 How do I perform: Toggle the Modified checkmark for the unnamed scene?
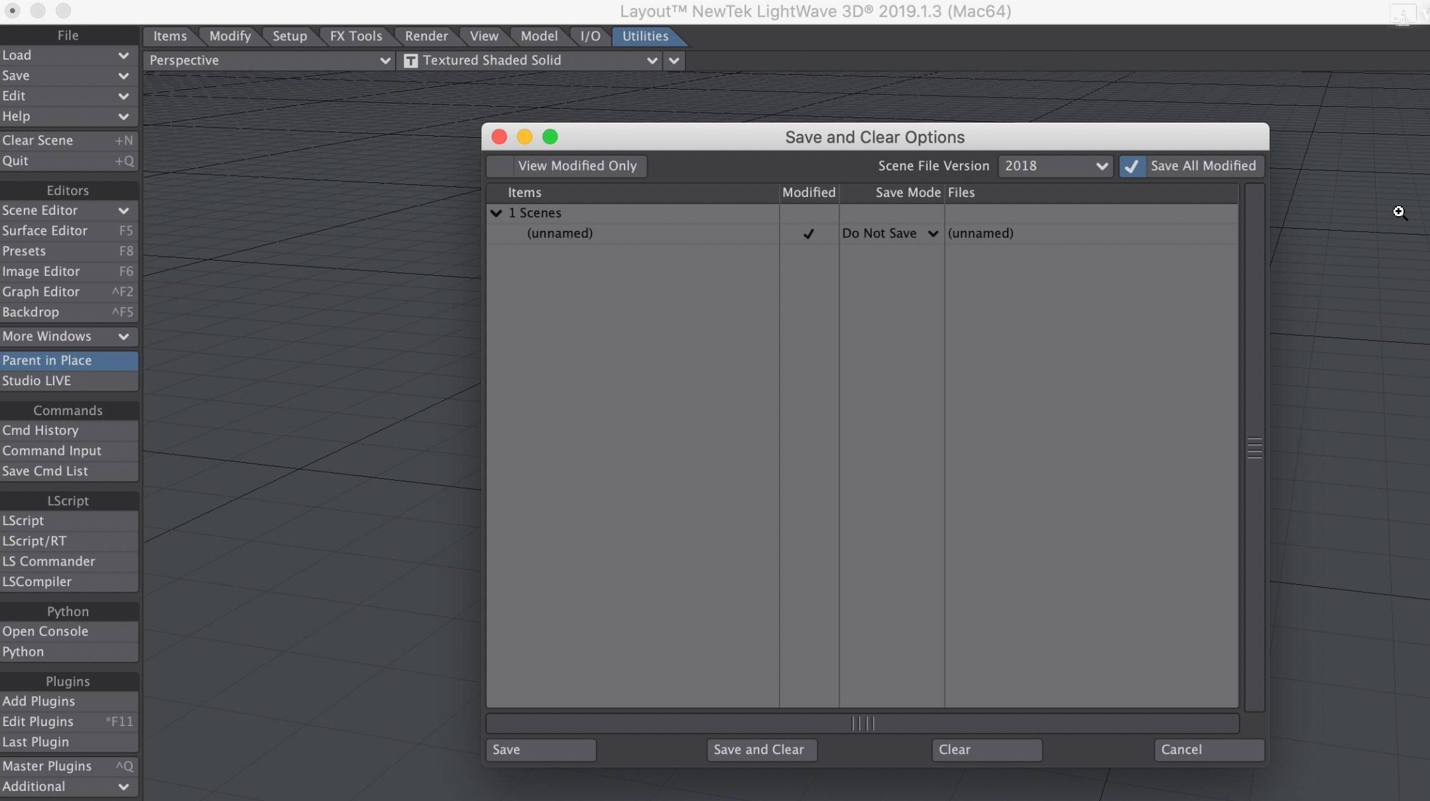pos(808,234)
